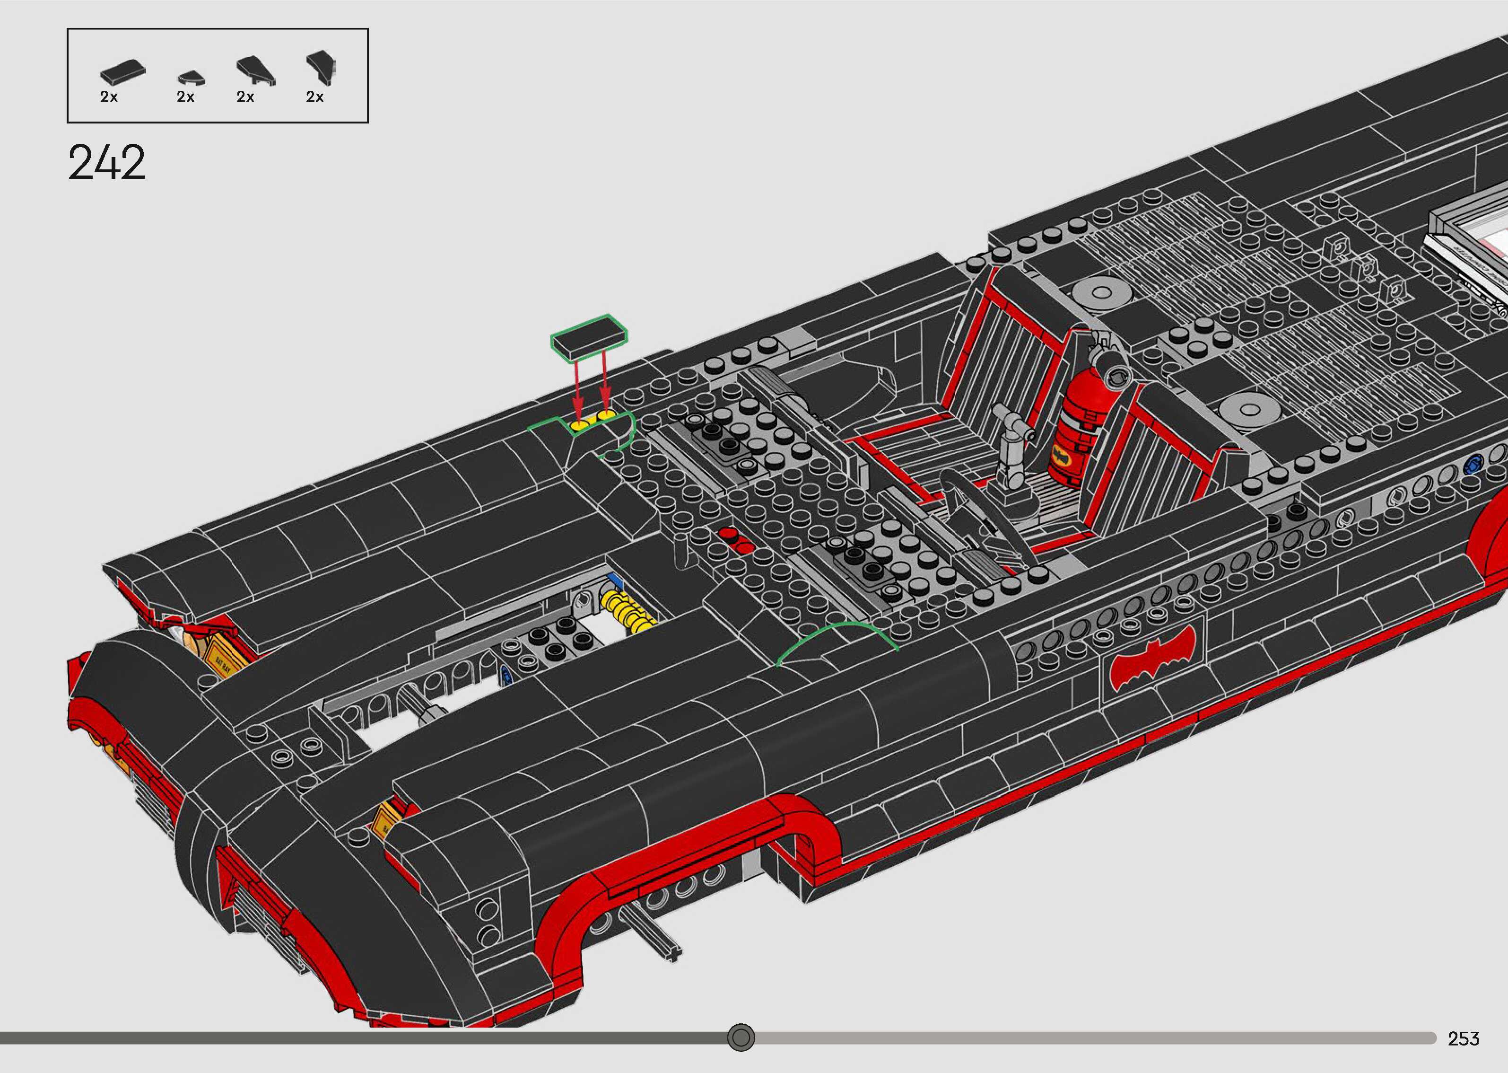Click the 2x4 tile part icon

[123, 72]
